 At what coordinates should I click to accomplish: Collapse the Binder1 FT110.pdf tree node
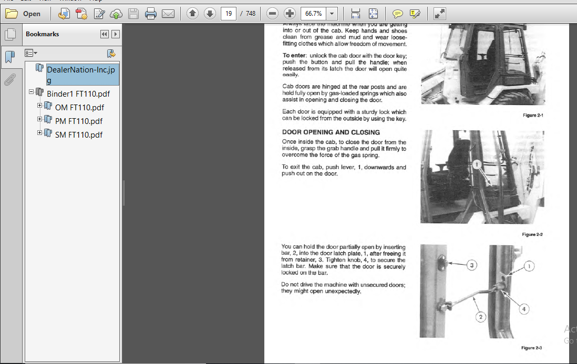coord(32,92)
